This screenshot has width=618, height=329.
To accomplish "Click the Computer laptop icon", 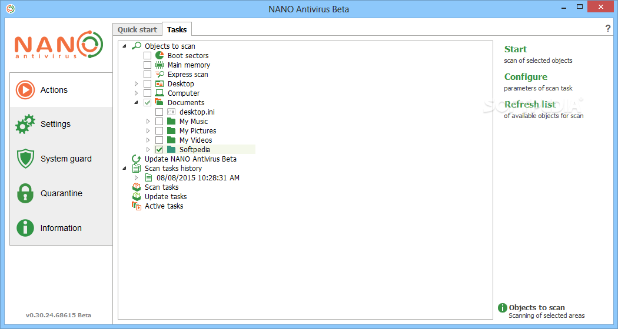I will (160, 93).
